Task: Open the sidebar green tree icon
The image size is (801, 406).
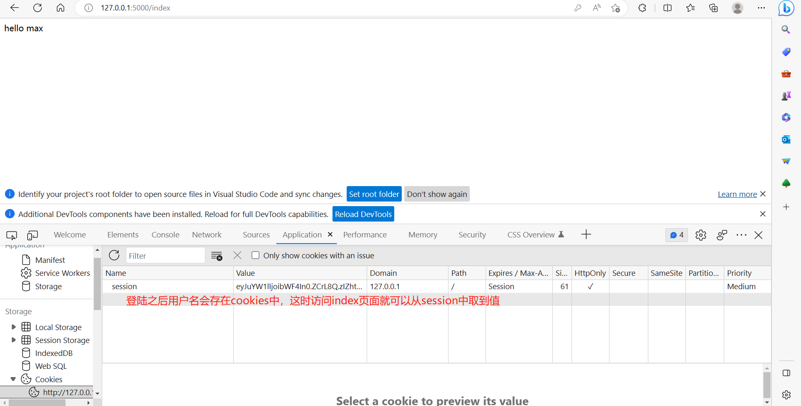Action: point(786,183)
